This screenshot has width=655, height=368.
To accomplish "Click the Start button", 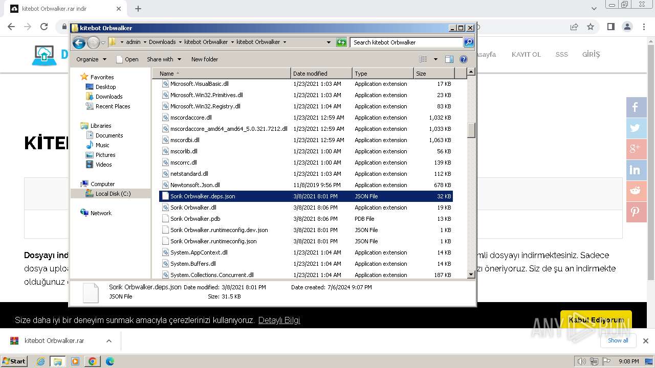I will [14, 361].
